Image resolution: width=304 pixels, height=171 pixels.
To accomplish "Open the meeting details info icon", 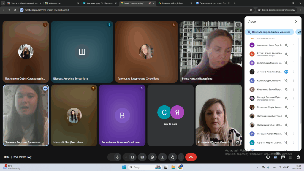I will click(x=268, y=157).
